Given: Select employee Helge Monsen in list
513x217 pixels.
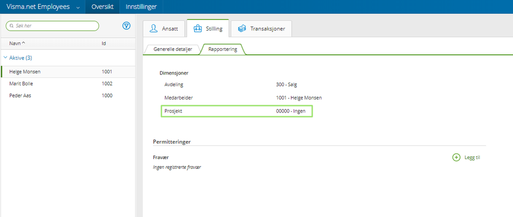Looking at the screenshot, I should (25, 72).
